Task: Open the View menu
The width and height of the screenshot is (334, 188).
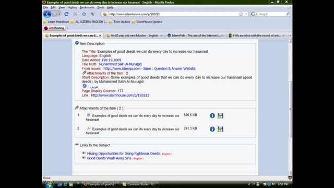Action: pyautogui.click(x=62, y=7)
